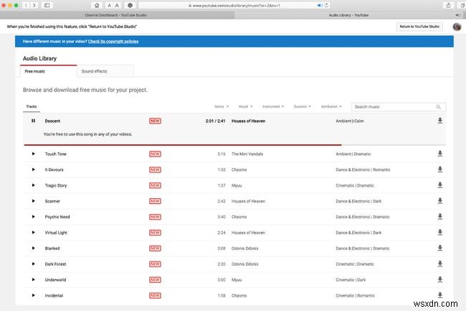Play the Virtual Light track

tap(33, 233)
